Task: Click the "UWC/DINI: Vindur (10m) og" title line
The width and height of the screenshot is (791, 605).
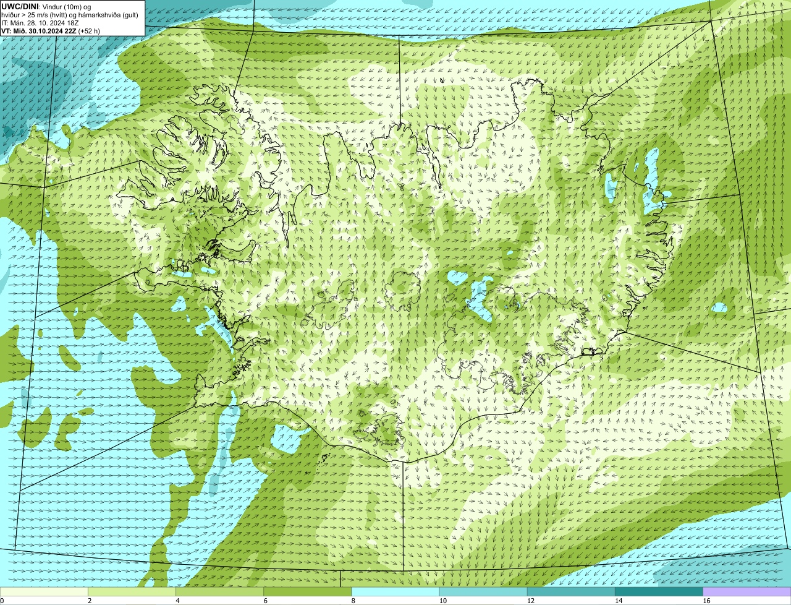Action: click(x=46, y=6)
